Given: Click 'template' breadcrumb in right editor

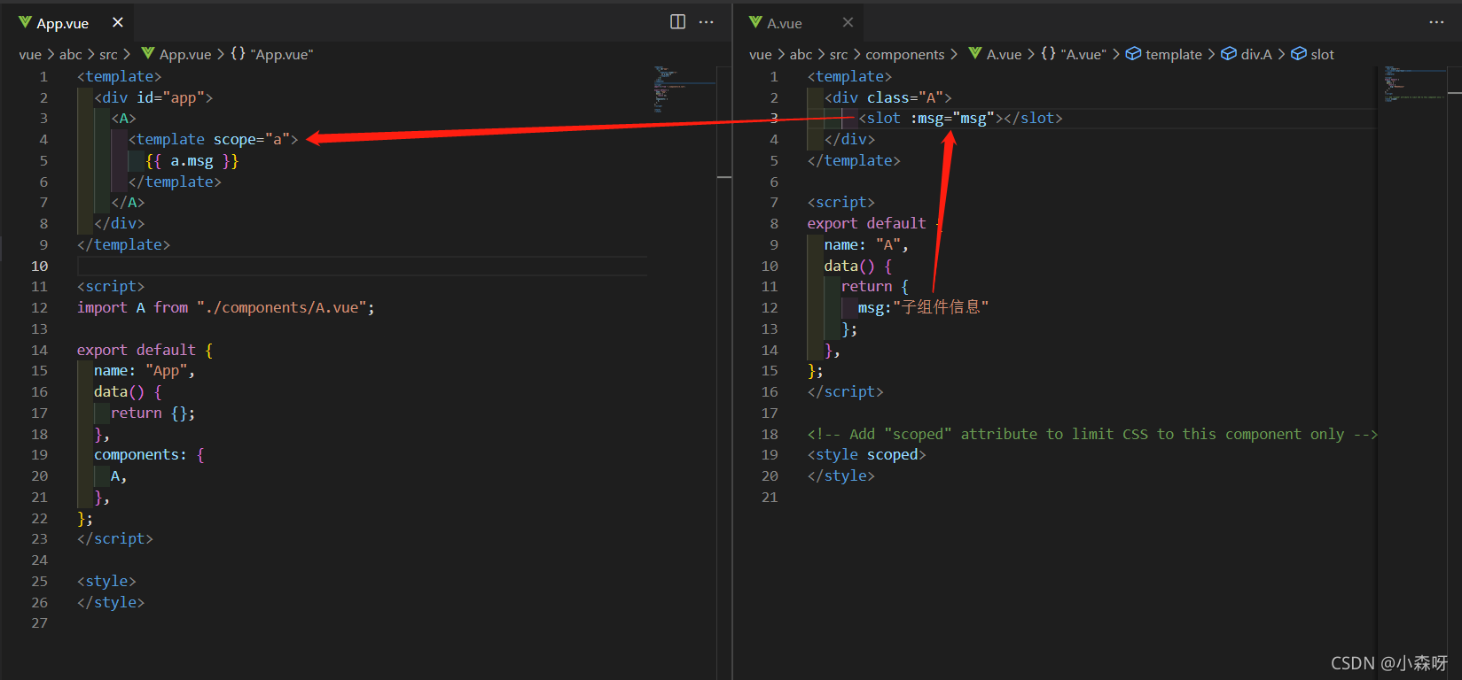Looking at the screenshot, I should (x=1174, y=54).
